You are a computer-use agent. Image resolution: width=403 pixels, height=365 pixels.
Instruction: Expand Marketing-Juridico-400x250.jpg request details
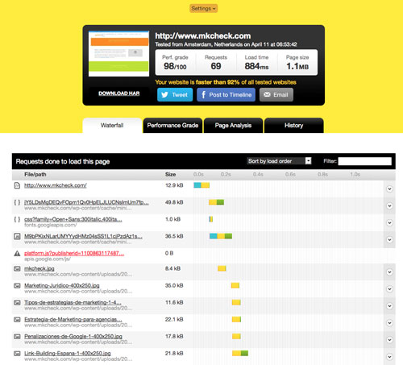[x=389, y=289]
